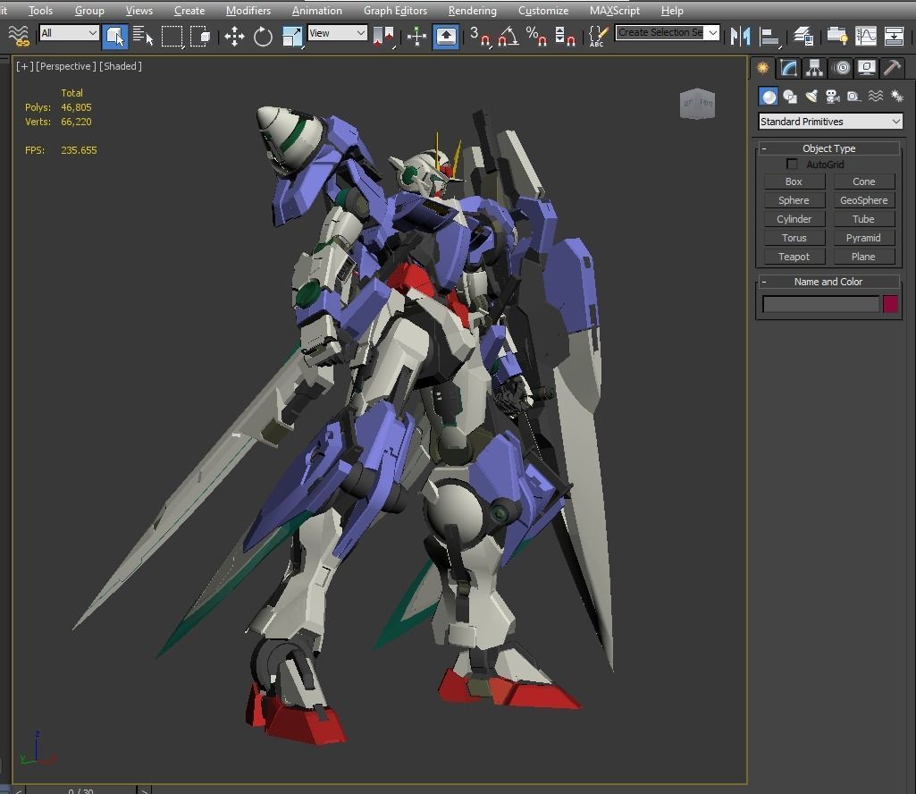Open the Group menu
Viewport: 916px width, 794px height.
click(89, 11)
